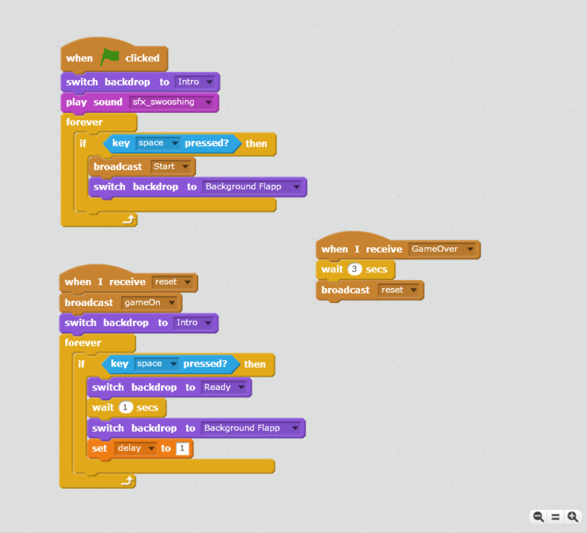Click the zoom out magnifier icon

pos(538,516)
